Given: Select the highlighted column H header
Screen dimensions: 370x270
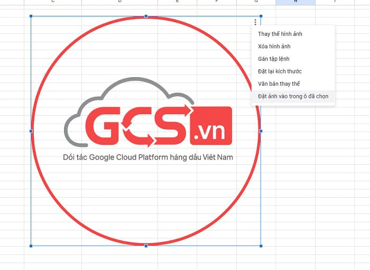Looking at the screenshot, I should 295,2.
